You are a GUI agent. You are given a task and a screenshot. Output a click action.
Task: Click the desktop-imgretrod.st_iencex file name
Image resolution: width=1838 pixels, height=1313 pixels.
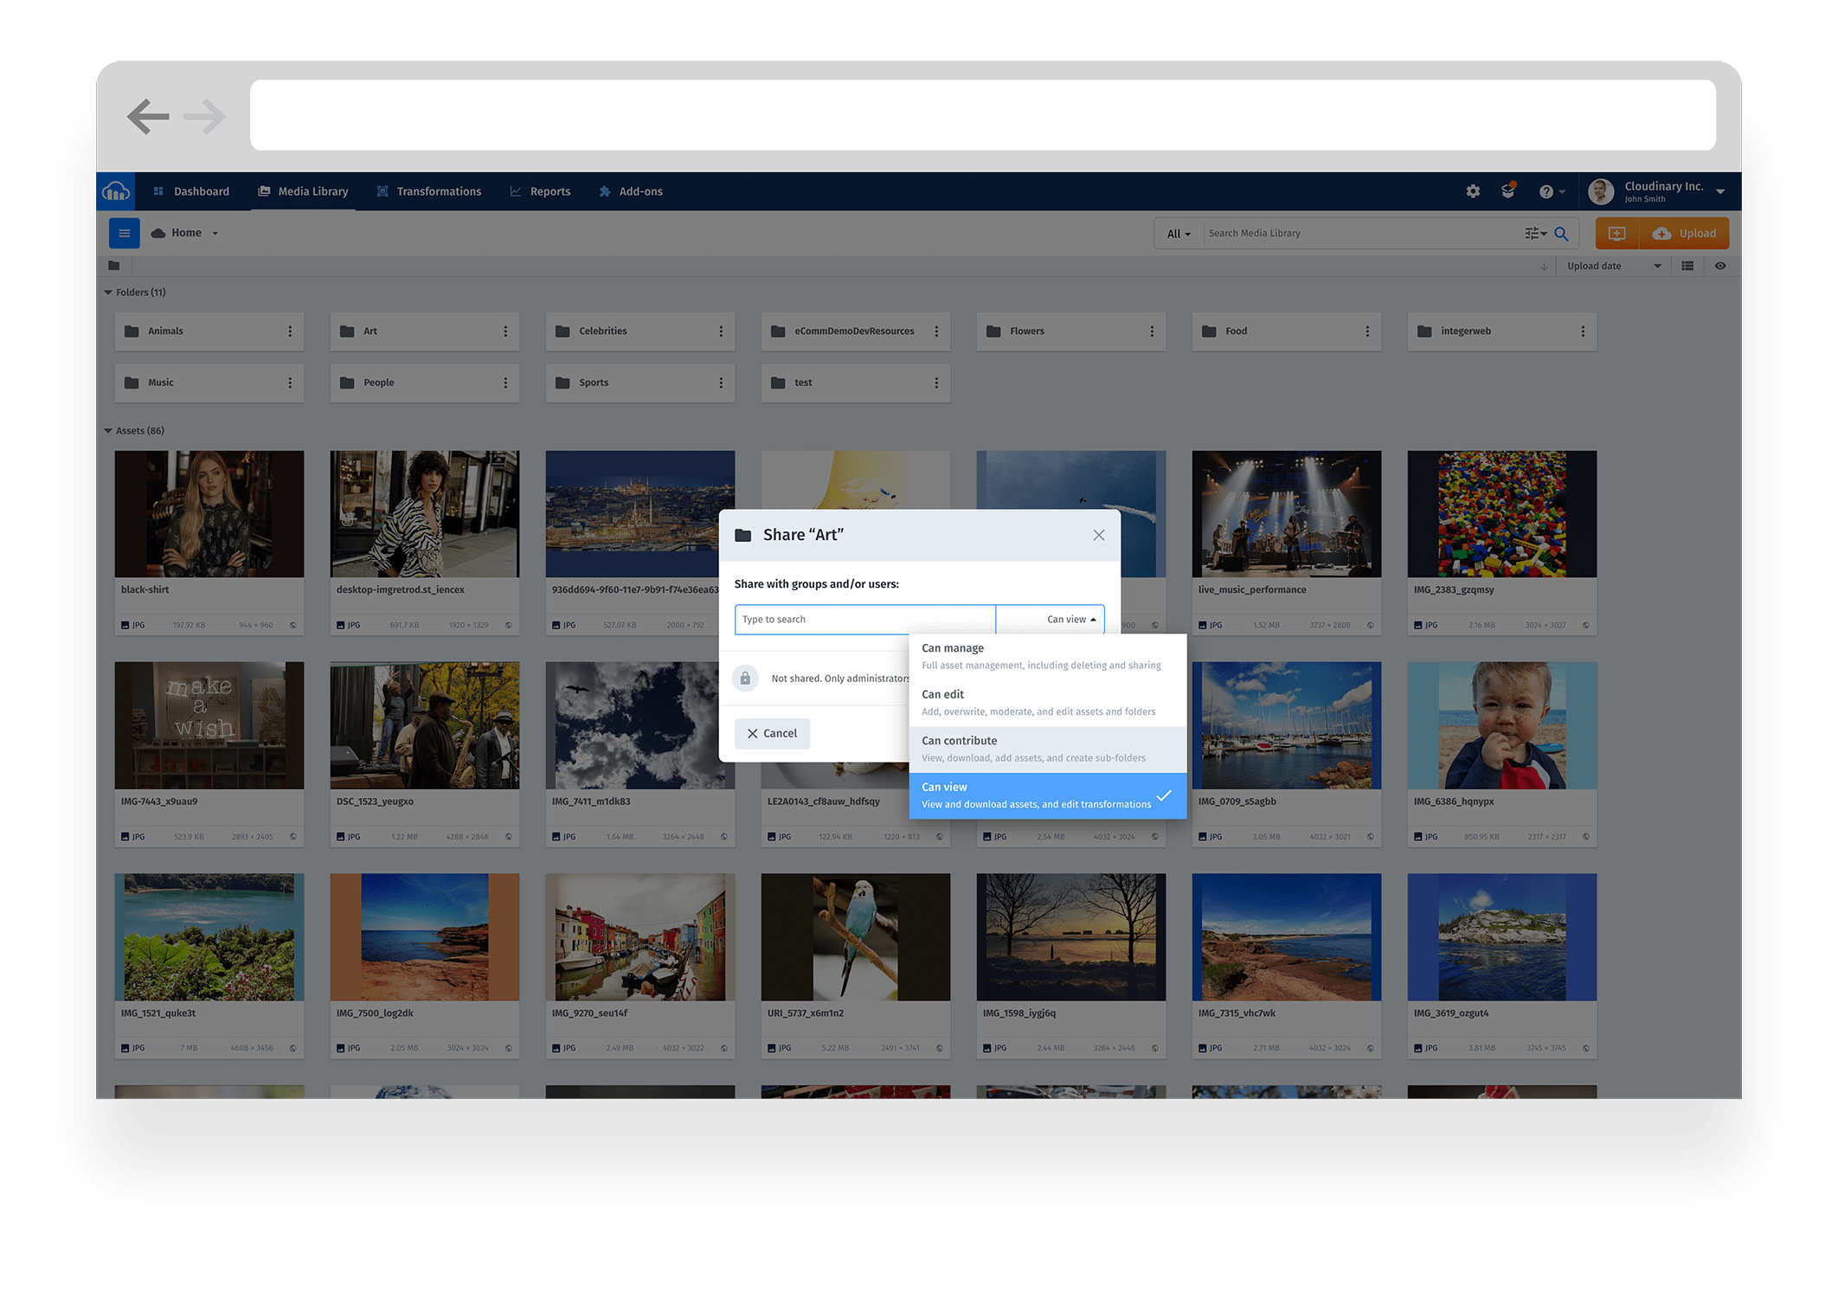[401, 590]
